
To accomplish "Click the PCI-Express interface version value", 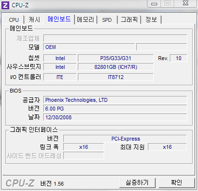I will pyautogui.click(x=125, y=139).
